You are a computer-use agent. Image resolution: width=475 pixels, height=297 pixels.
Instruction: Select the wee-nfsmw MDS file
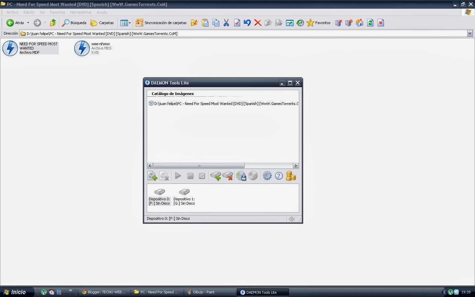click(x=93, y=48)
